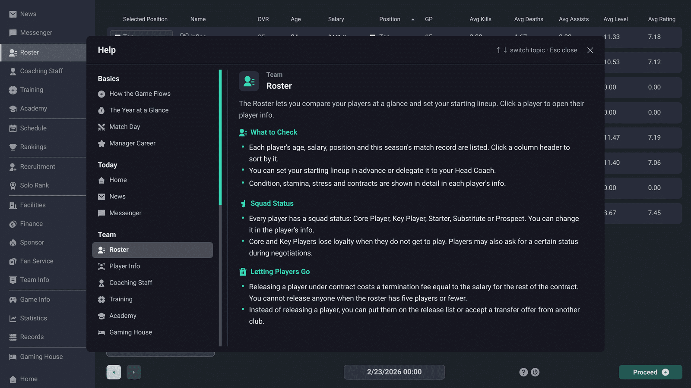Select Manager Career help topic
The width and height of the screenshot is (691, 388).
click(x=152, y=144)
